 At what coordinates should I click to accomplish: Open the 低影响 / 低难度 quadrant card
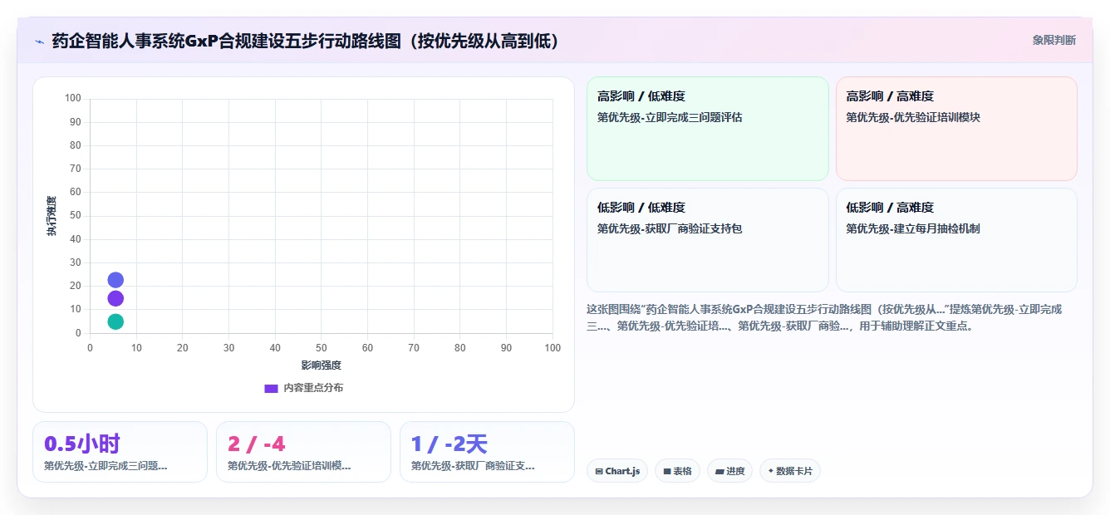point(708,240)
